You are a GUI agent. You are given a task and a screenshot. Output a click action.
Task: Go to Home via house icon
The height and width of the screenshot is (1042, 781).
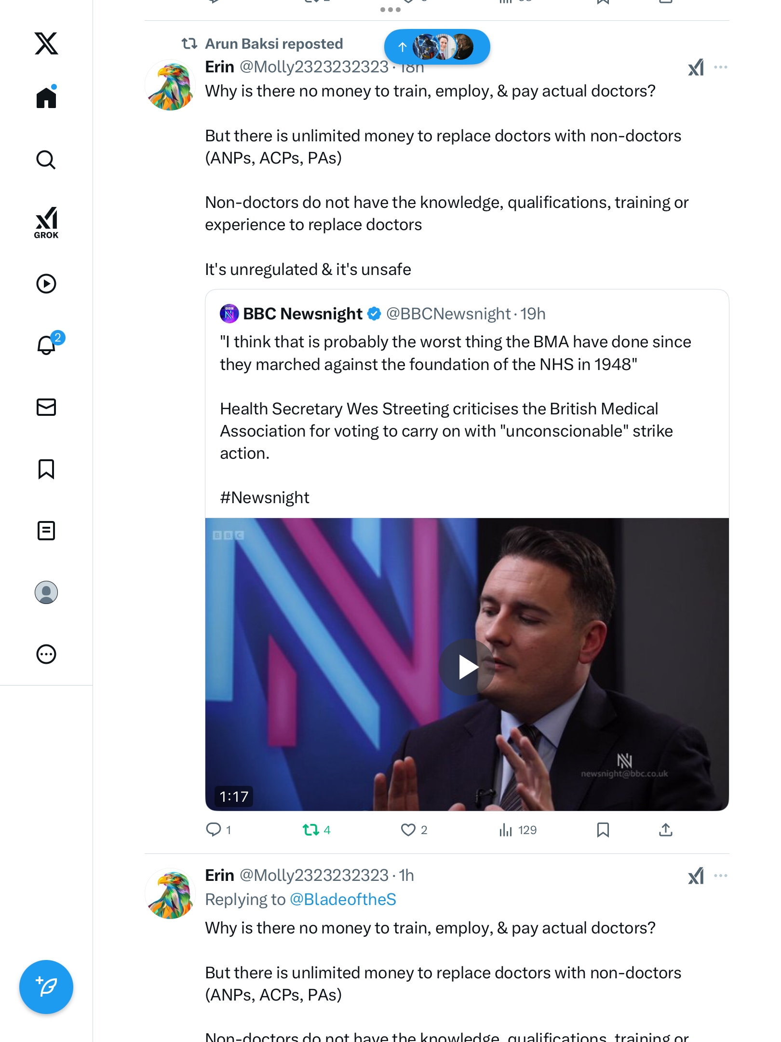point(46,98)
